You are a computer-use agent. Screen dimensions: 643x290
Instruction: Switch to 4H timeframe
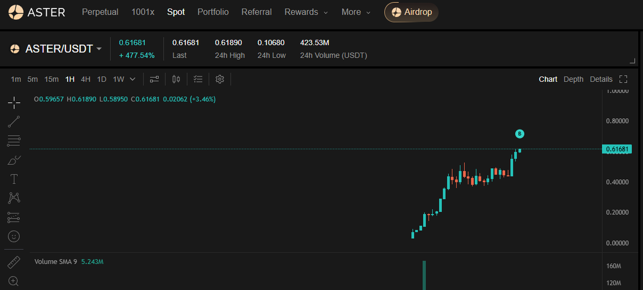pos(86,79)
